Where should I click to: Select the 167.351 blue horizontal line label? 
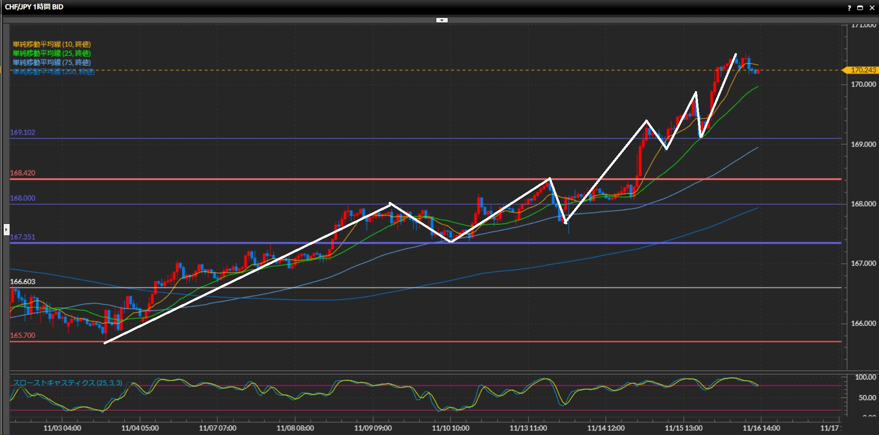[x=23, y=237]
